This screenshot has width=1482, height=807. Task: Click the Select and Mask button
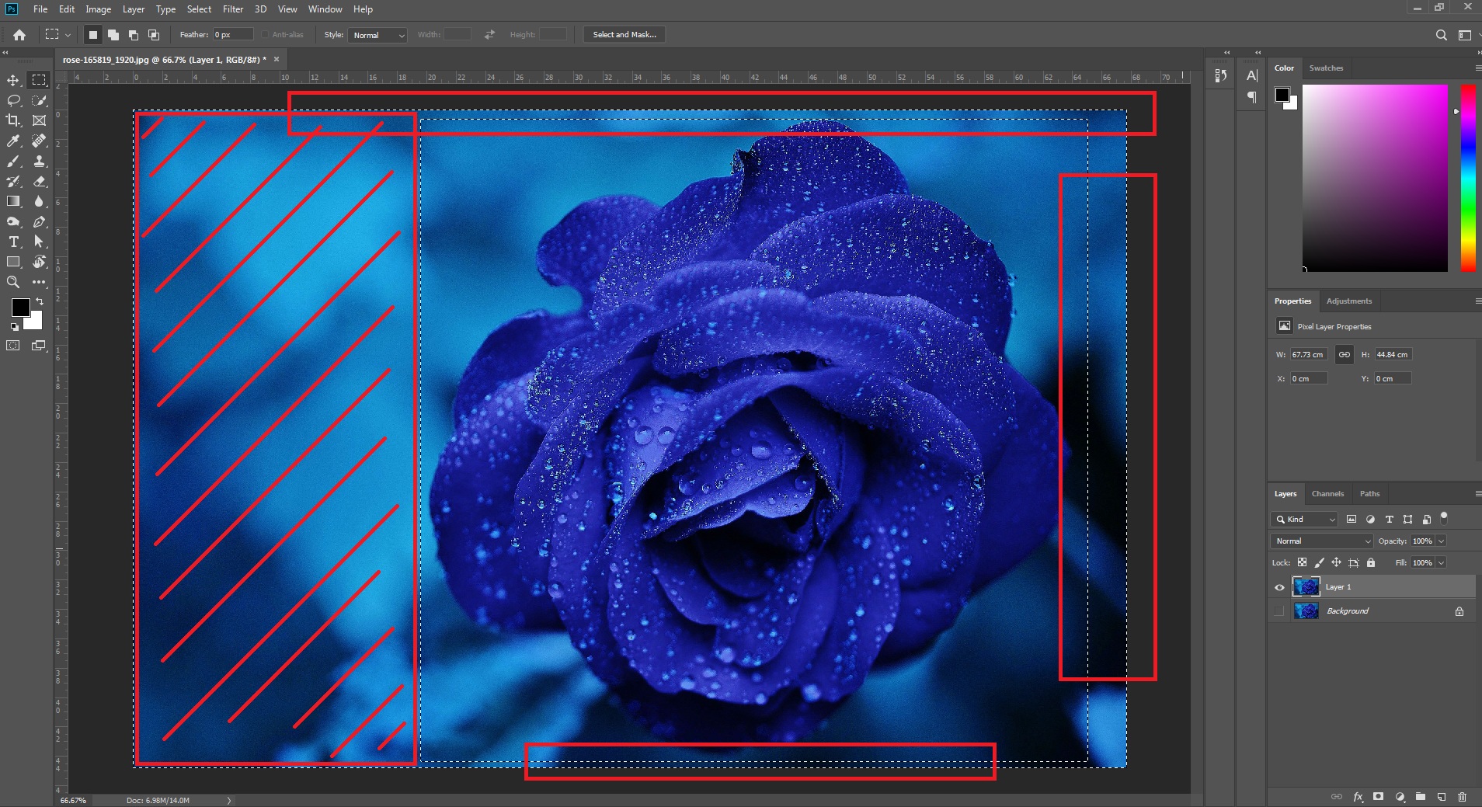624,34
